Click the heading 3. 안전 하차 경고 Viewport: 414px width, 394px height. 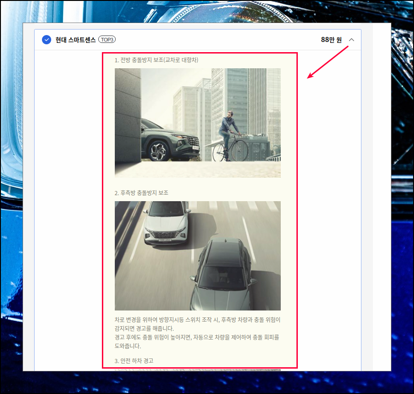(x=134, y=361)
